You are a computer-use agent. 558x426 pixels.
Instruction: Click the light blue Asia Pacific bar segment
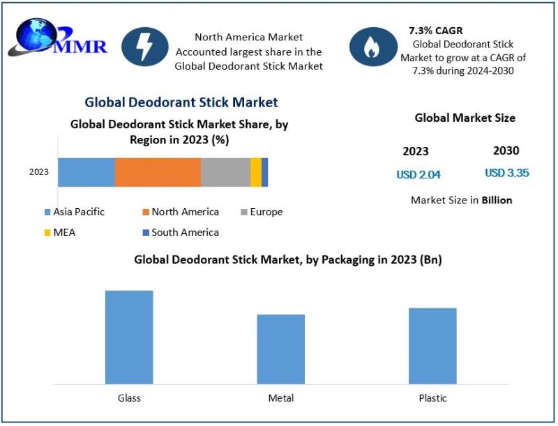pos(86,172)
